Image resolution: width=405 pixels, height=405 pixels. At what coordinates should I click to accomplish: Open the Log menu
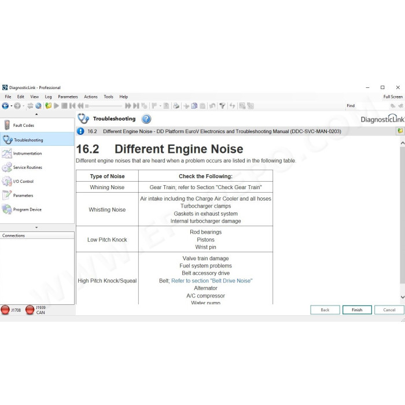48,97
